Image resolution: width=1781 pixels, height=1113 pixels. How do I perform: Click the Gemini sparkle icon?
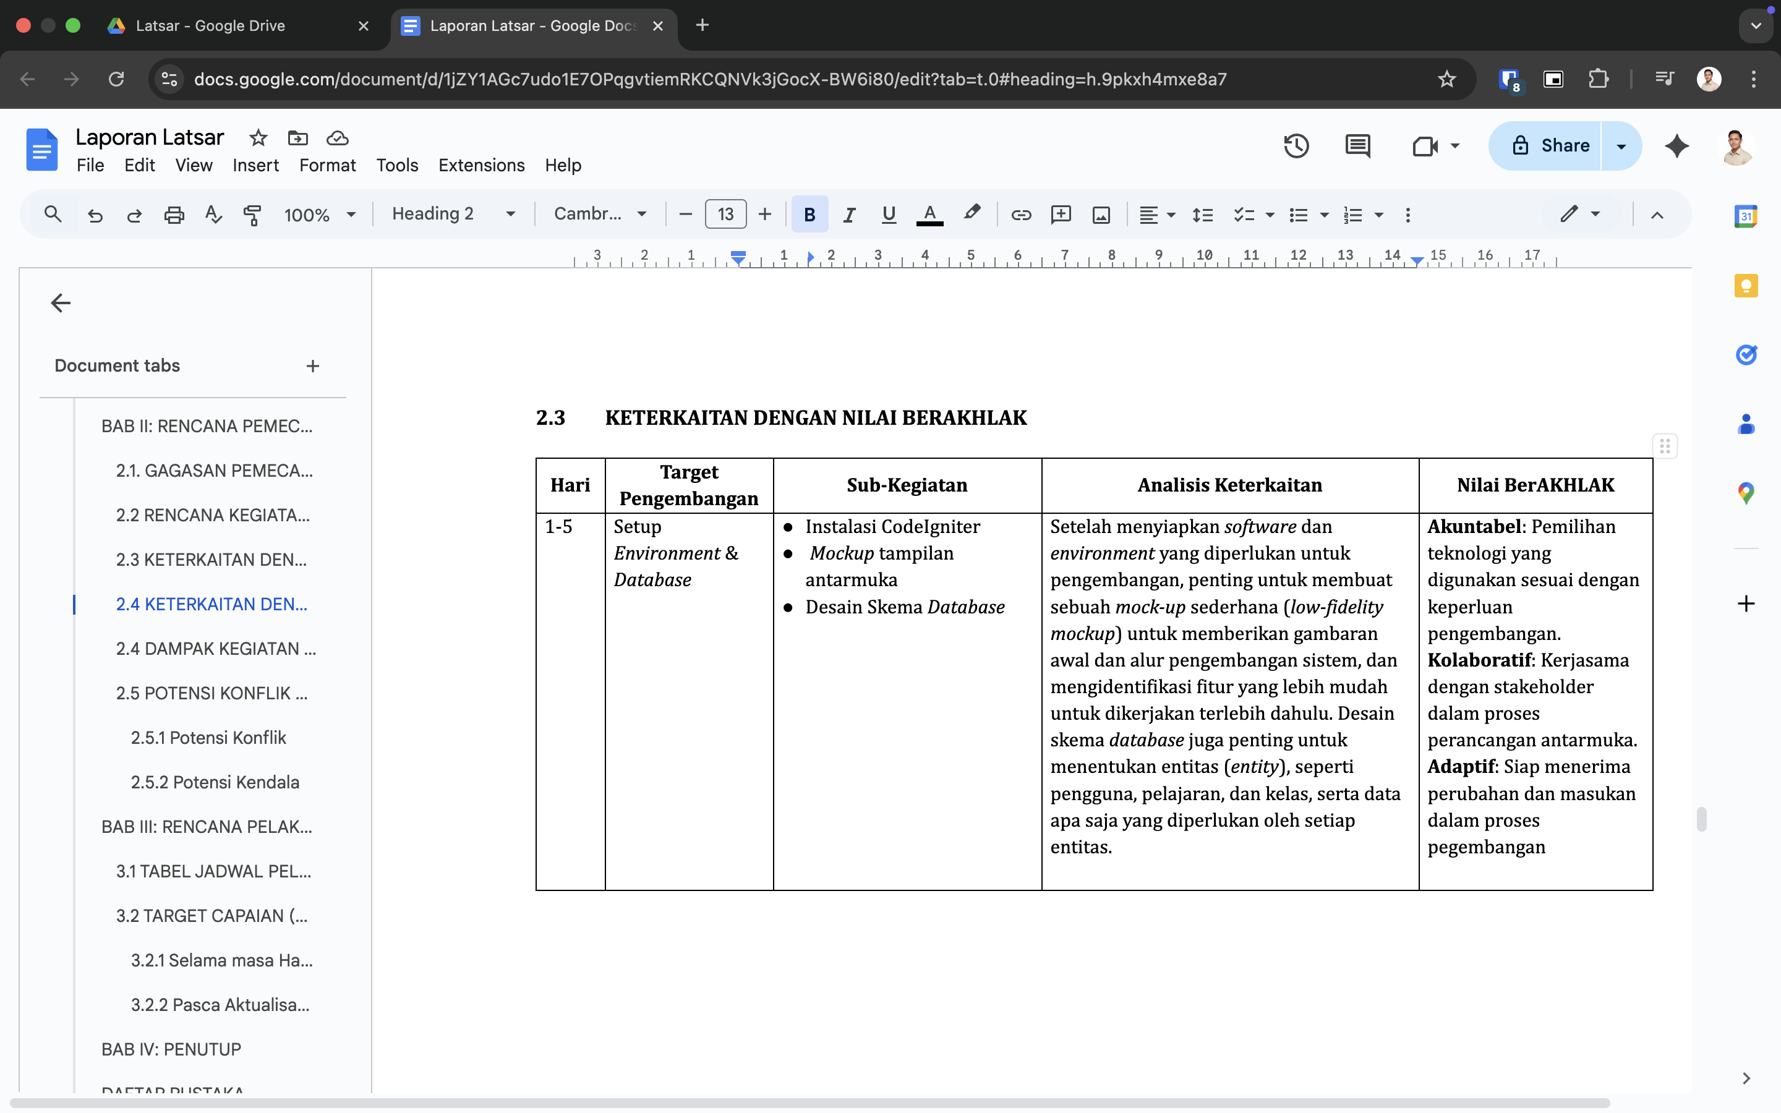pos(1676,146)
